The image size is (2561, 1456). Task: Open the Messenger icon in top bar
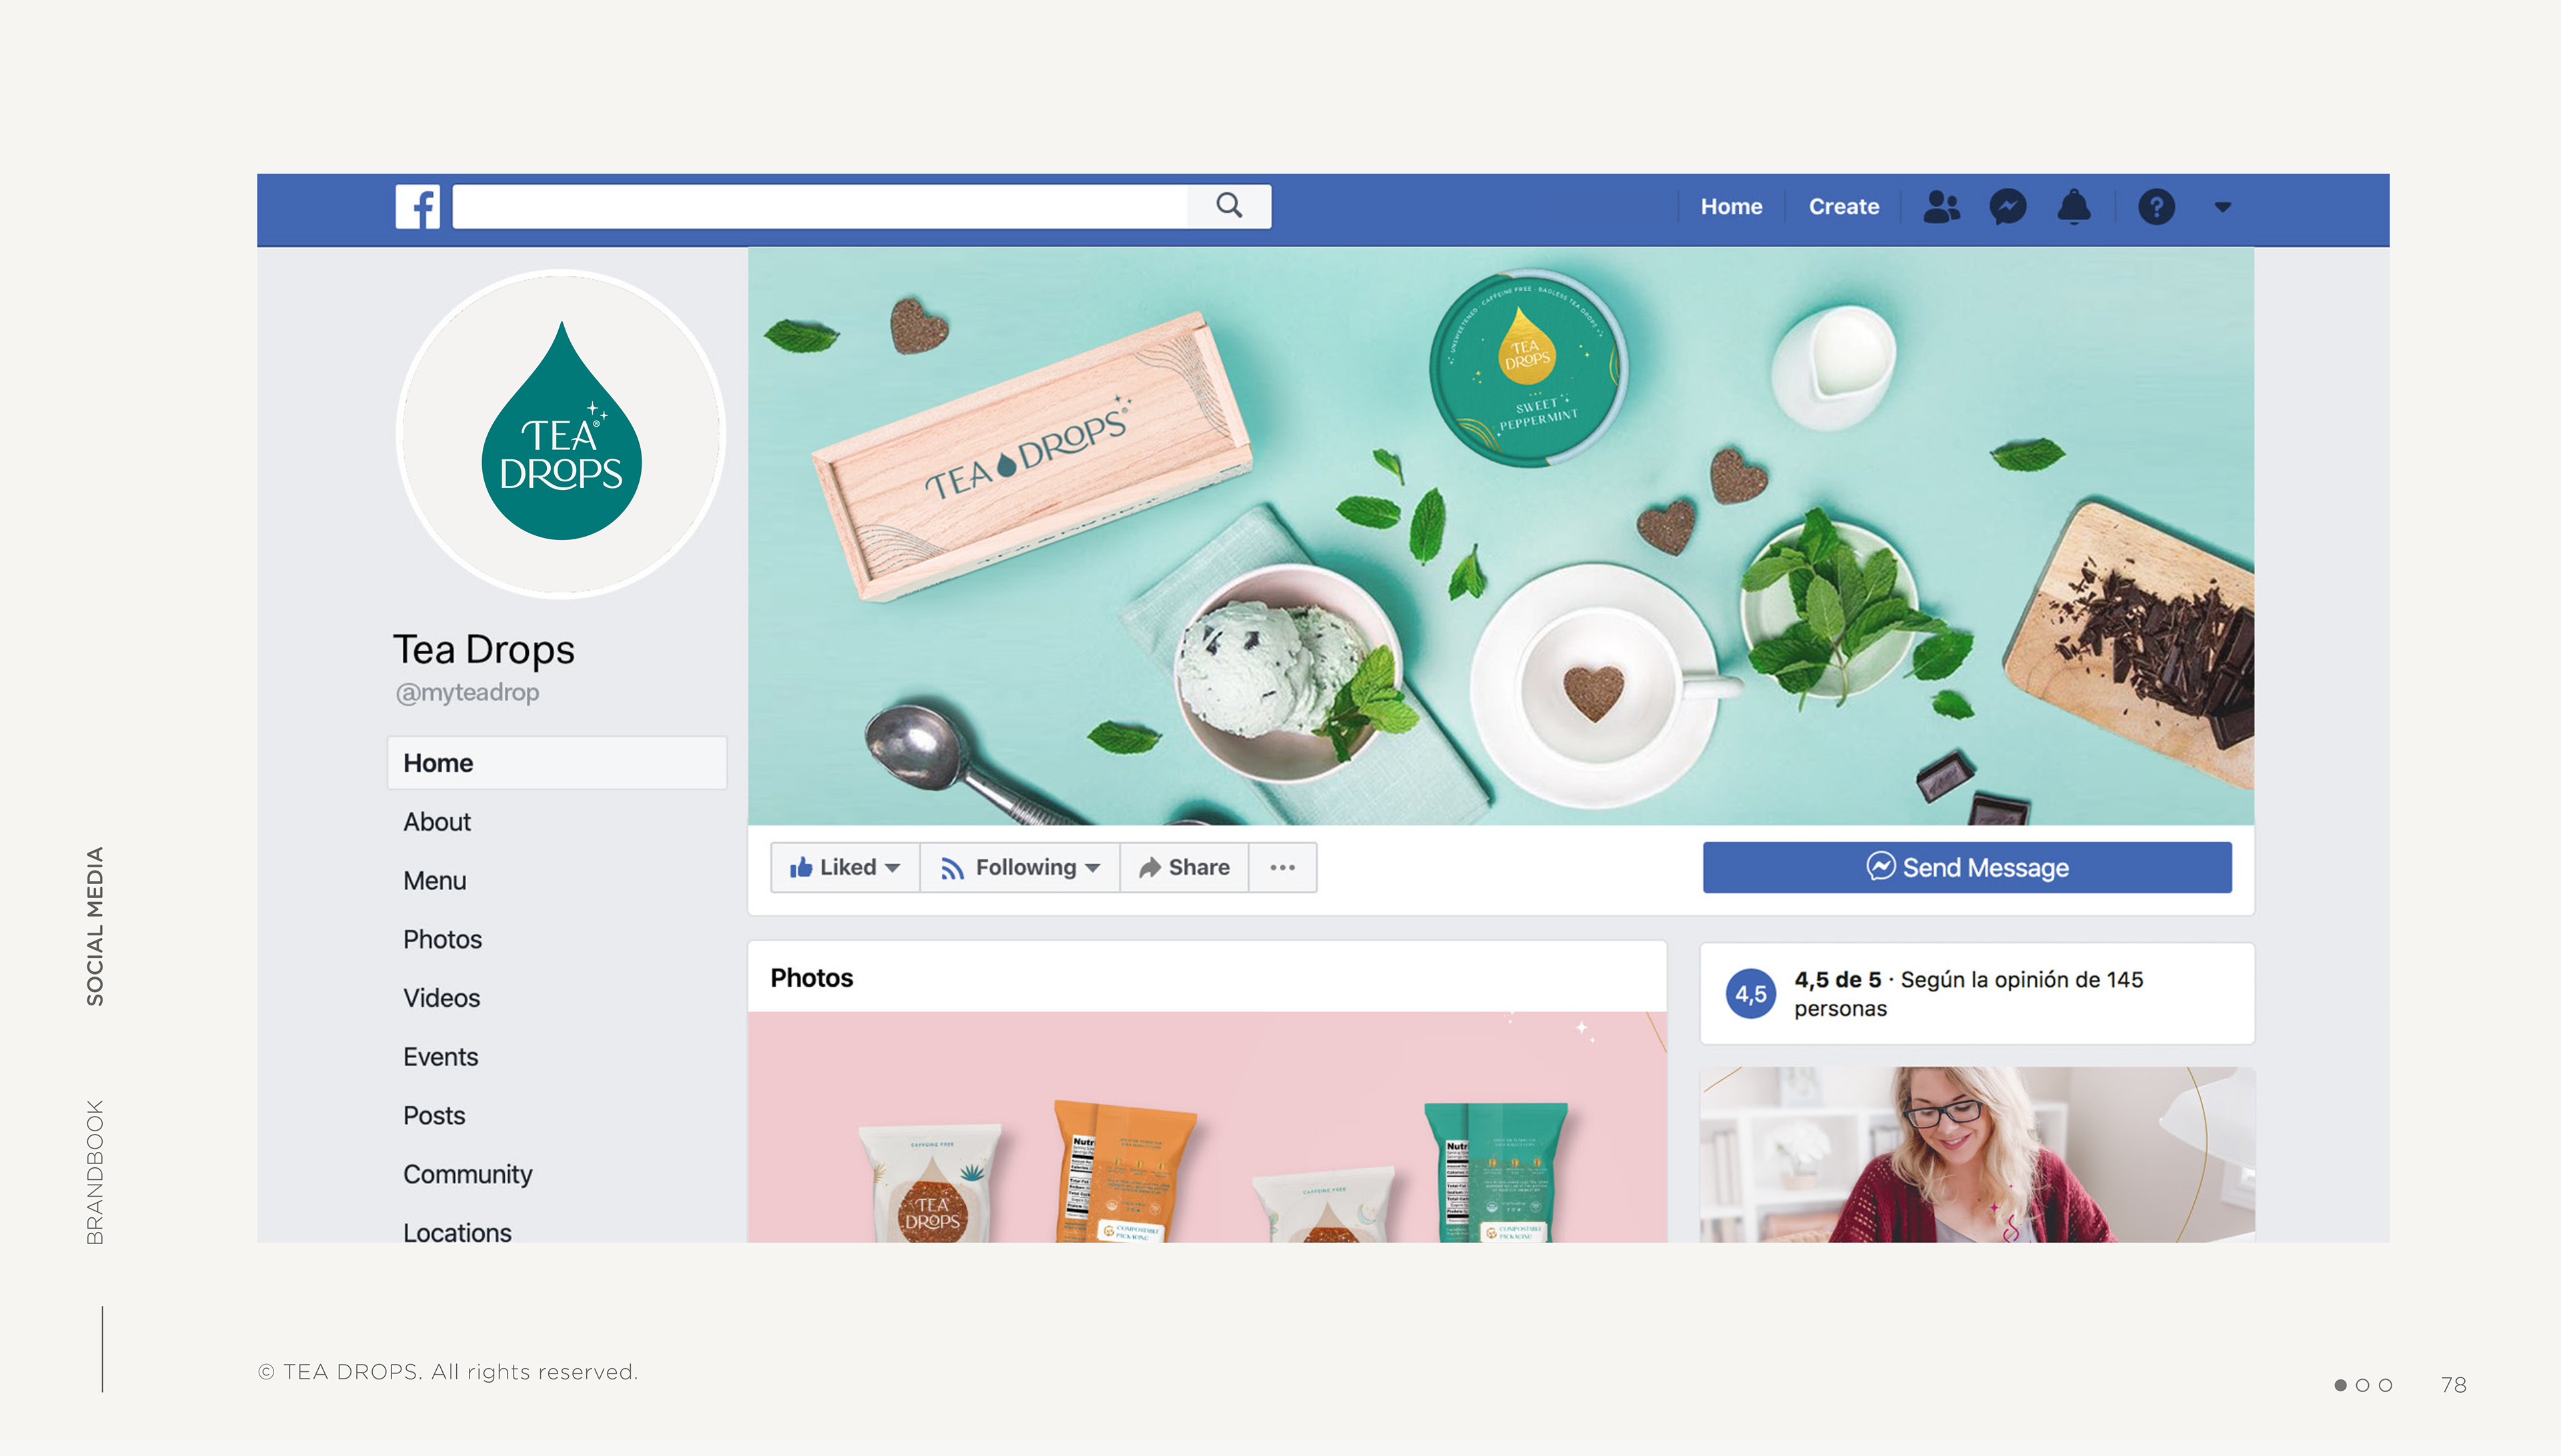point(2007,207)
